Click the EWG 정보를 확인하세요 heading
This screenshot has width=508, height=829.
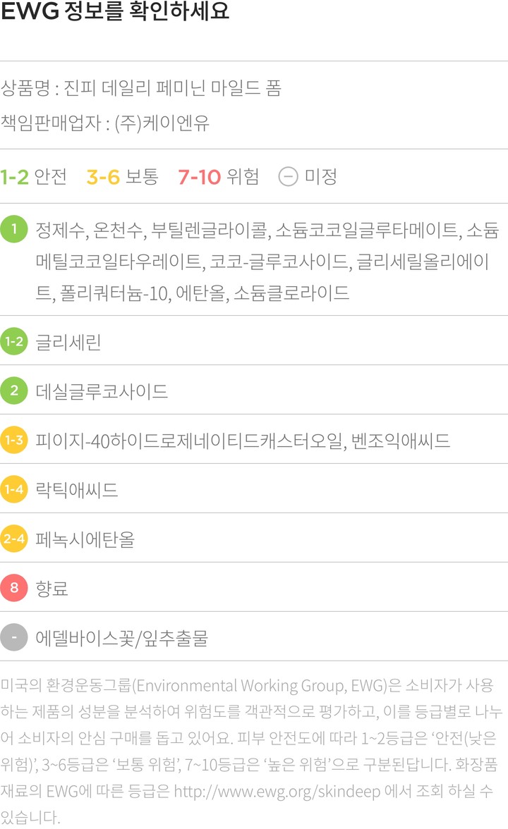pos(115,13)
